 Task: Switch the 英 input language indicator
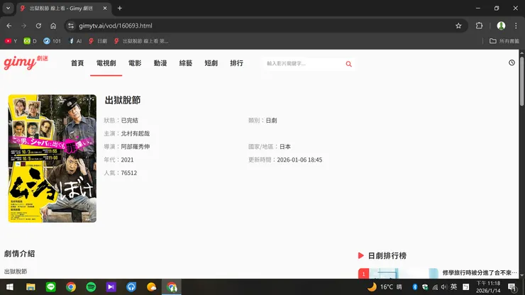[453, 286]
